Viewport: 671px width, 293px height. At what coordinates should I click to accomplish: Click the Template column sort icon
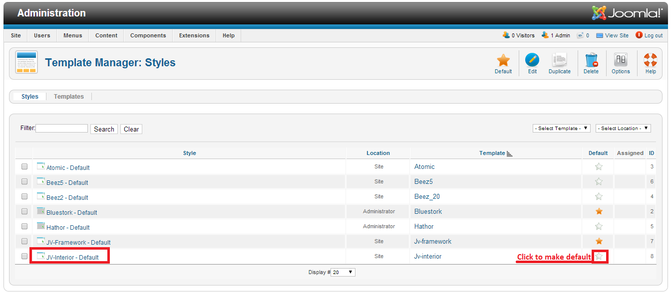click(509, 153)
